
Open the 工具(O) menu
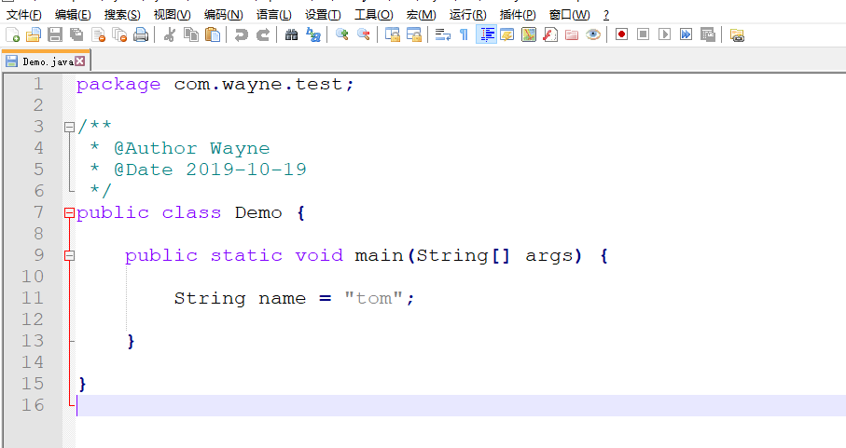pyautogui.click(x=373, y=15)
